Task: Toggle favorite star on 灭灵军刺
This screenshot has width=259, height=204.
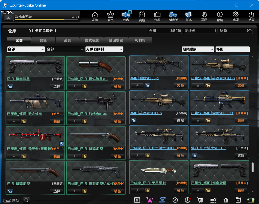Action: click(x=137, y=190)
